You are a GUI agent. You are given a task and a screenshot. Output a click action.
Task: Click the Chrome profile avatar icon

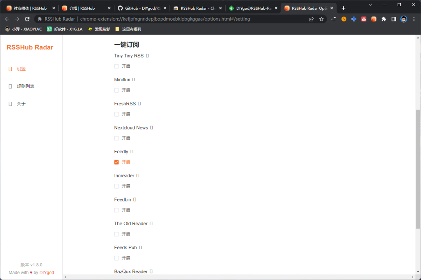pyautogui.click(x=404, y=19)
